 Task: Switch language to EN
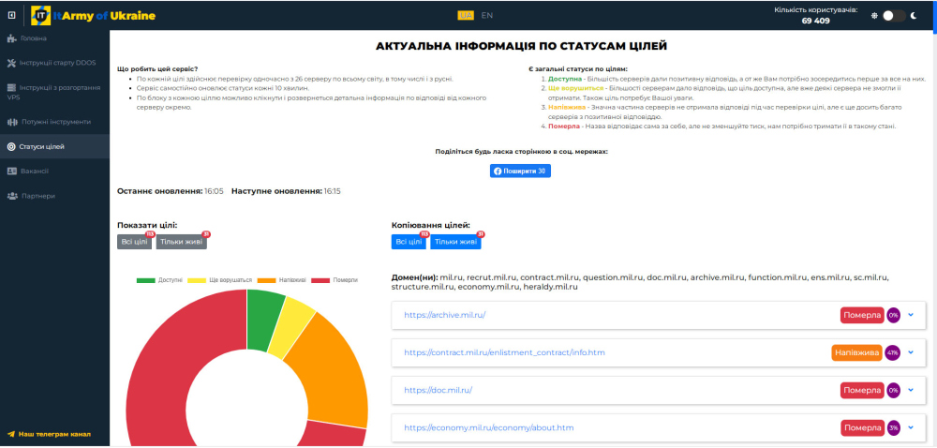487,15
